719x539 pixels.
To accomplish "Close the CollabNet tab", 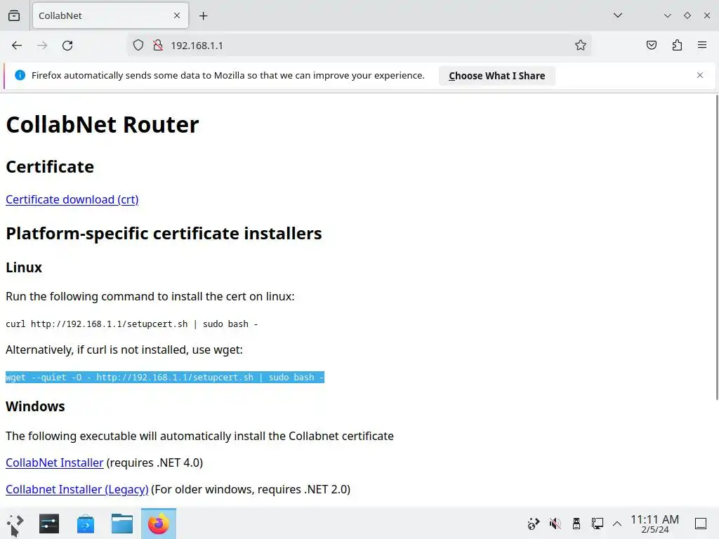I will pyautogui.click(x=177, y=15).
